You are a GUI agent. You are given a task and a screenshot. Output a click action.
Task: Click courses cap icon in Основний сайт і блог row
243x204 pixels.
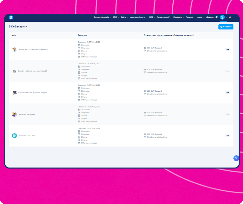click(79, 140)
